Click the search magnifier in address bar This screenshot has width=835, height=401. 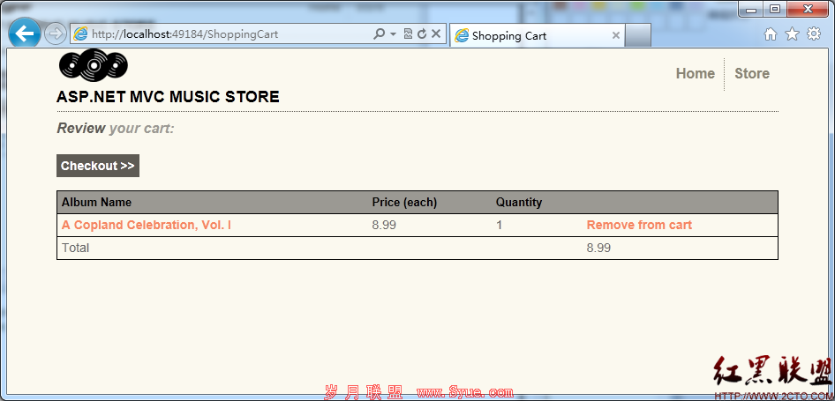click(x=379, y=34)
